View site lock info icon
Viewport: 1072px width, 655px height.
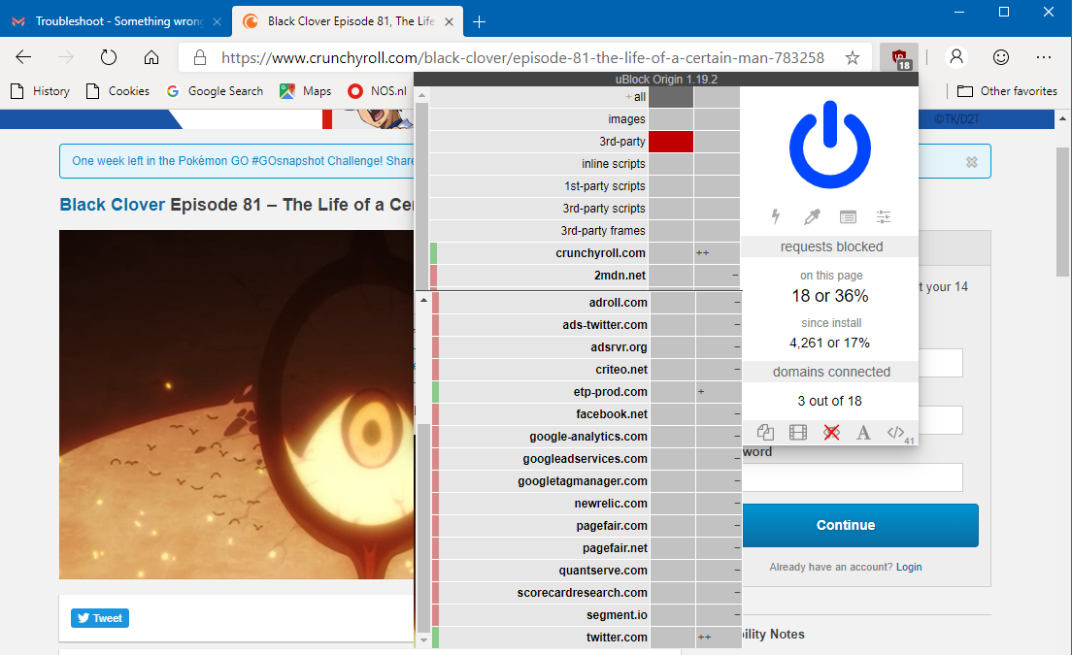tap(200, 57)
